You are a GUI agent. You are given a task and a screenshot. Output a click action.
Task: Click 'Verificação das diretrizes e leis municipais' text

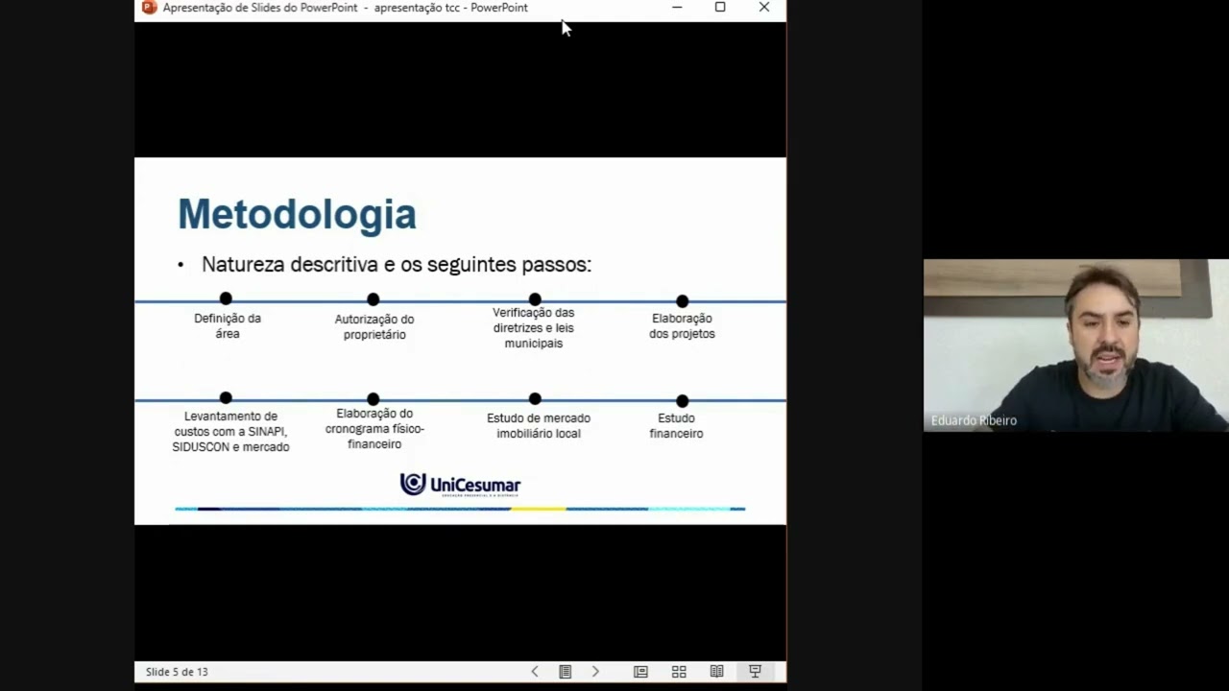tap(534, 328)
